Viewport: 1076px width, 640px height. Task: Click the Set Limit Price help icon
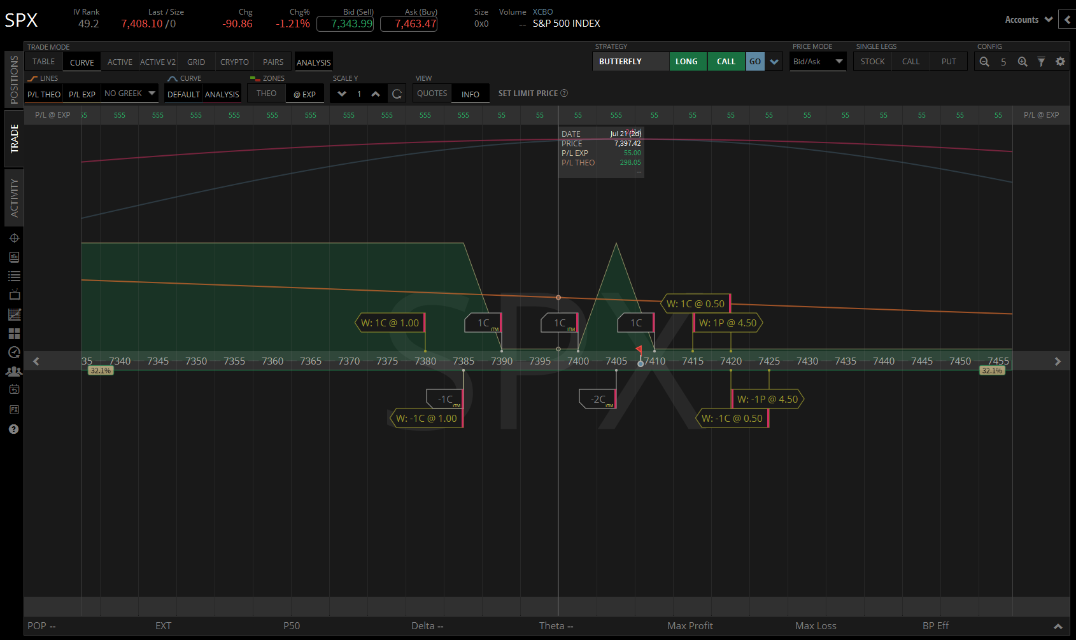[x=564, y=93]
